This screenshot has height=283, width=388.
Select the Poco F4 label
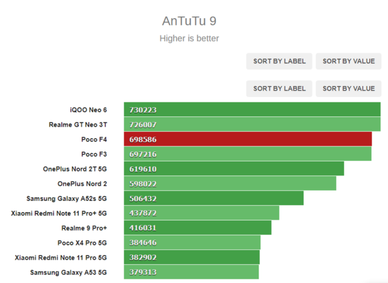click(x=94, y=139)
